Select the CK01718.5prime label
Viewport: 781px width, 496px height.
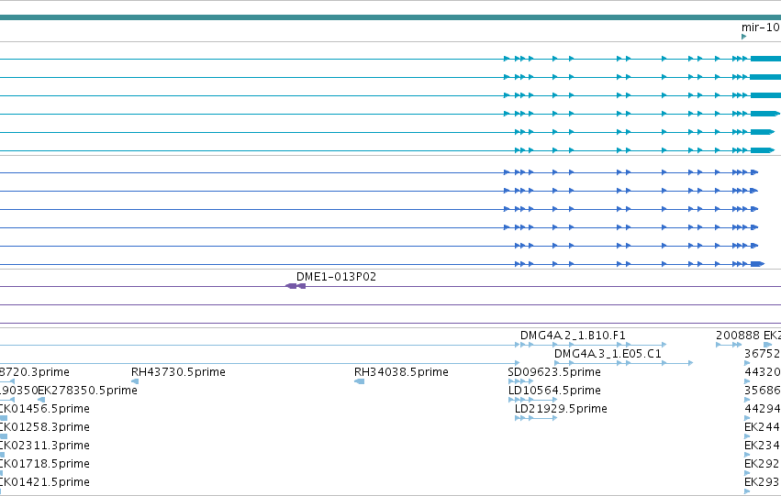click(45, 464)
